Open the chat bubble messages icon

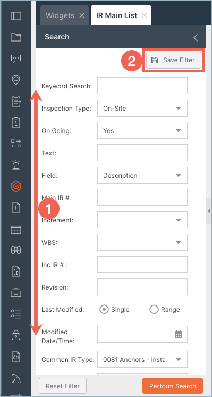pos(16,59)
